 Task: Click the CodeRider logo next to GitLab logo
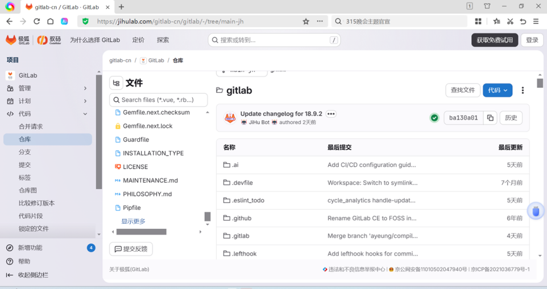[49, 40]
